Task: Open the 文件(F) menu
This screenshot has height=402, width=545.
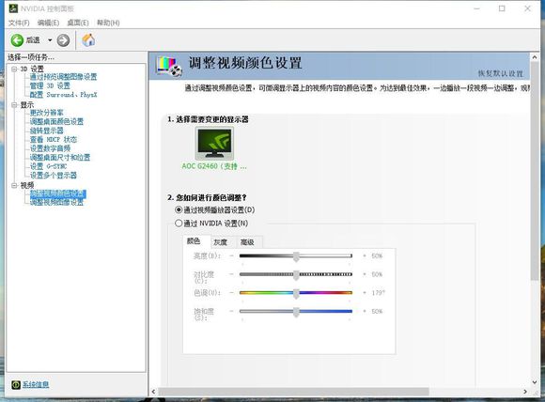Action: pyautogui.click(x=19, y=23)
